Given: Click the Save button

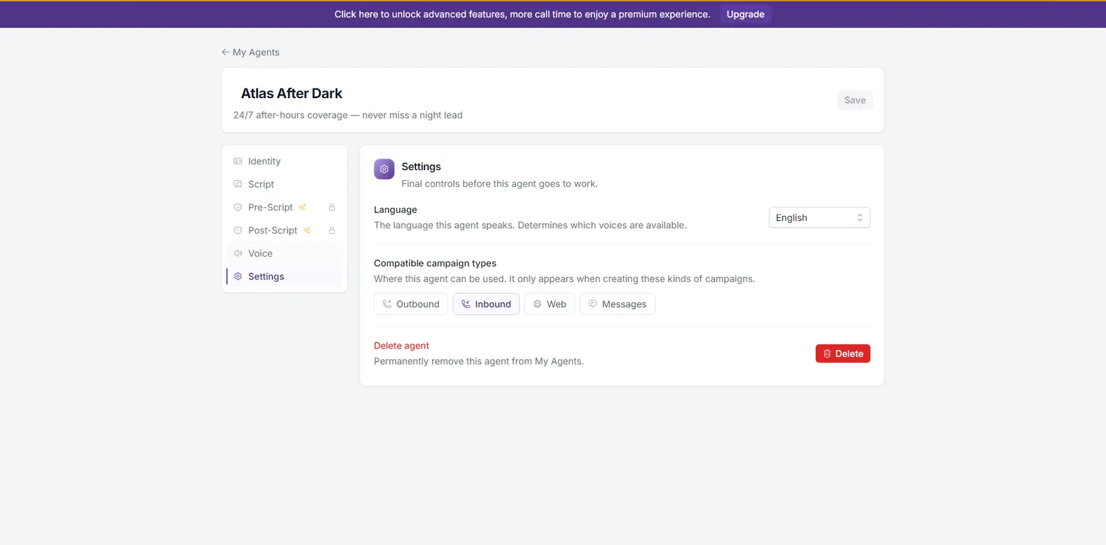Looking at the screenshot, I should (855, 100).
